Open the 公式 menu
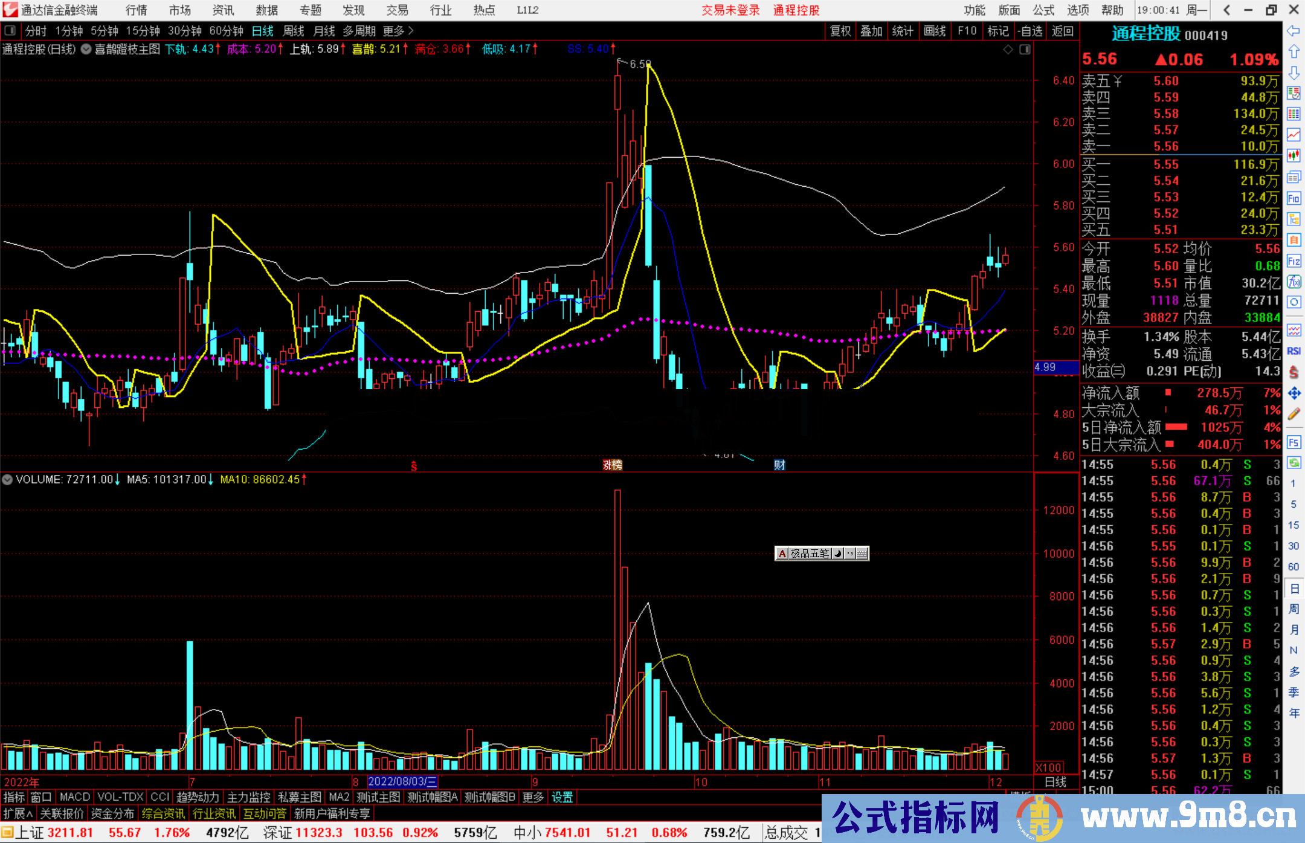 [x=1043, y=10]
